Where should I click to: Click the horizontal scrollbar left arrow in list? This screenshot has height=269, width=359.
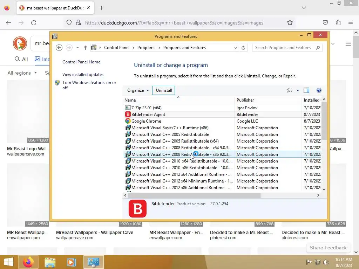[x=125, y=195]
